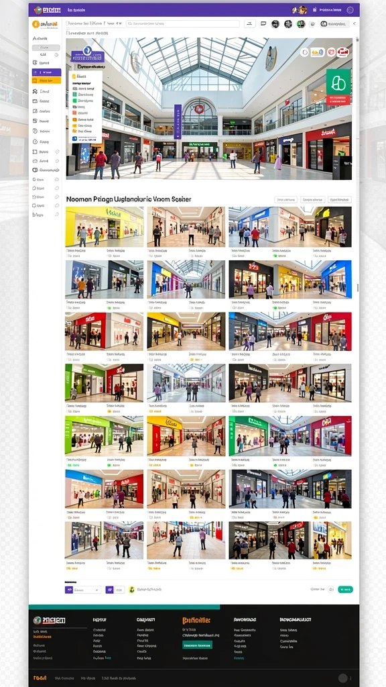Click the blue location pin over the hero image

[x=88, y=50]
